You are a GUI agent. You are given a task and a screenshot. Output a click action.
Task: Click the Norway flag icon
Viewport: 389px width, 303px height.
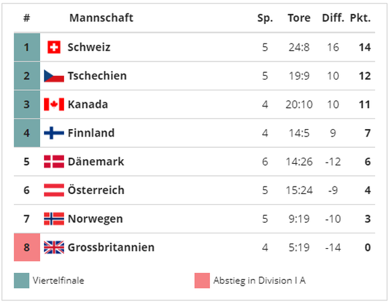(54, 219)
